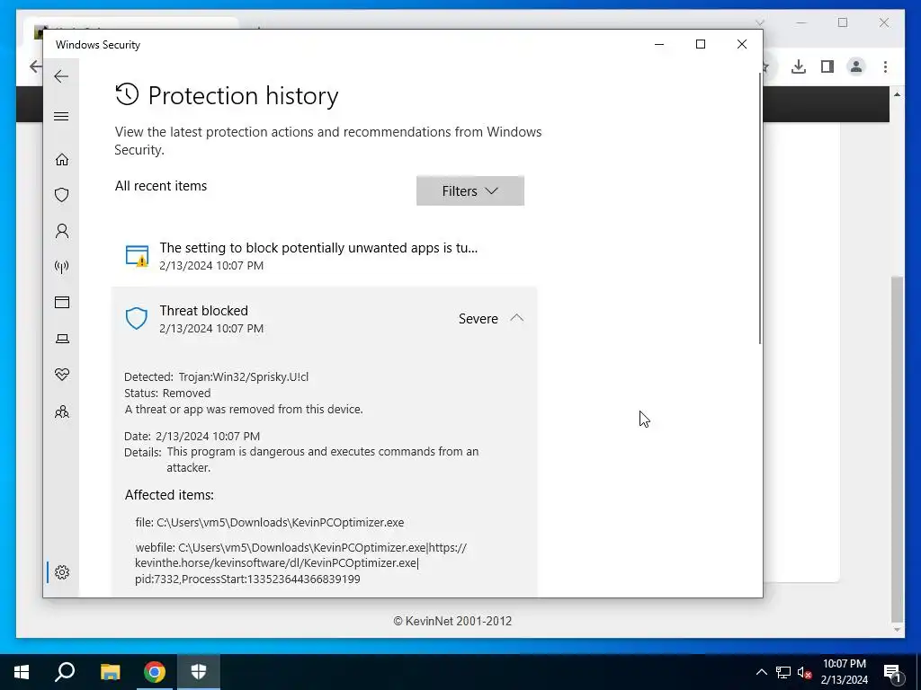921x690 pixels.
Task: Open the taskbar clock and date
Action: point(844,672)
